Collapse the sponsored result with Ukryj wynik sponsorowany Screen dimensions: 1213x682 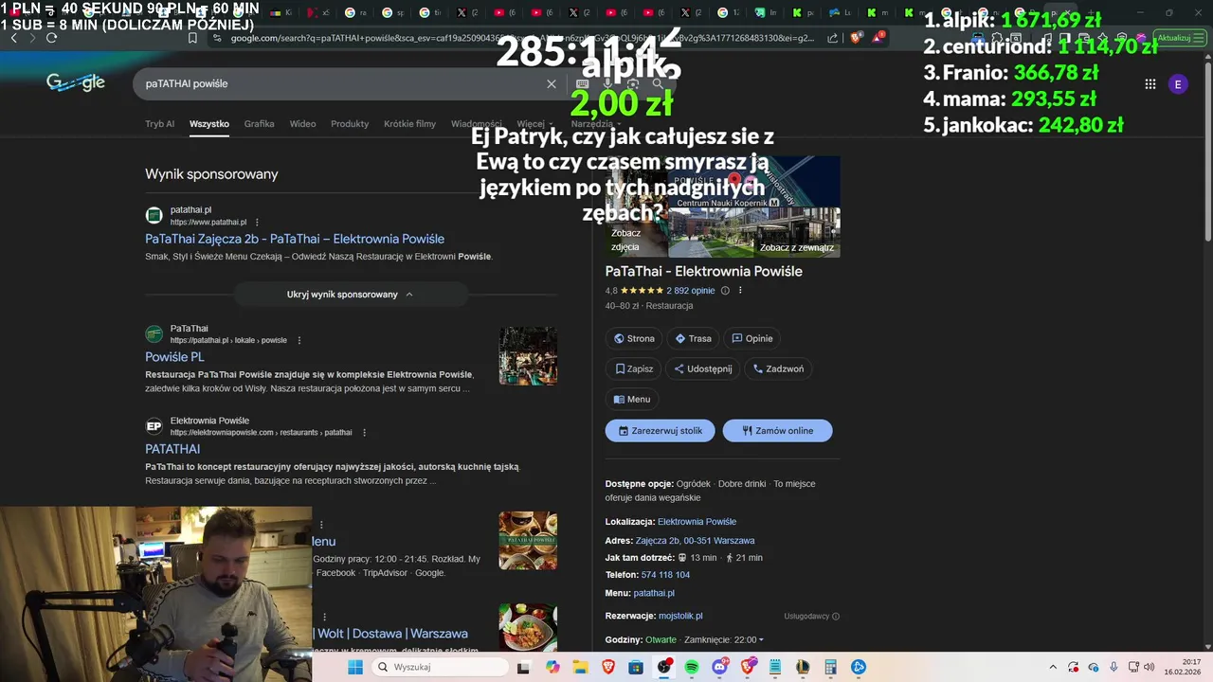[351, 295]
